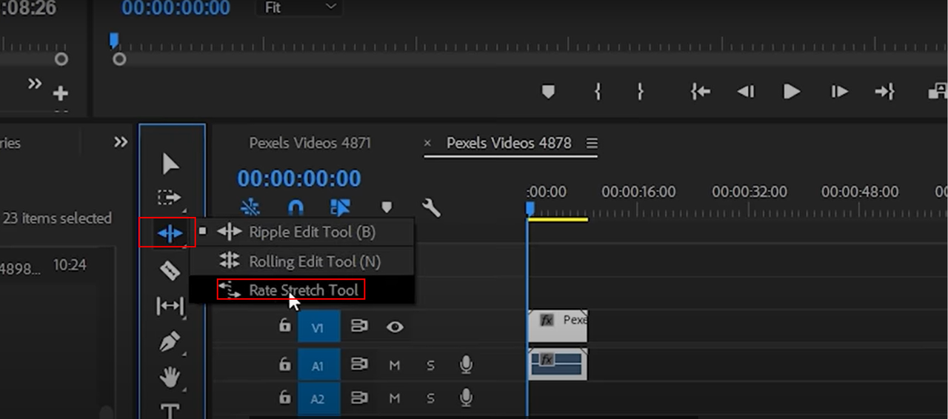Choose Ripple Edit Tool (B) from flyout
948x419 pixels.
tap(302, 232)
